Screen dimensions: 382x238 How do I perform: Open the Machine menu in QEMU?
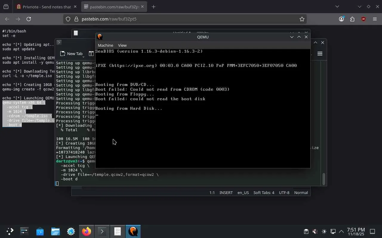[105, 45]
